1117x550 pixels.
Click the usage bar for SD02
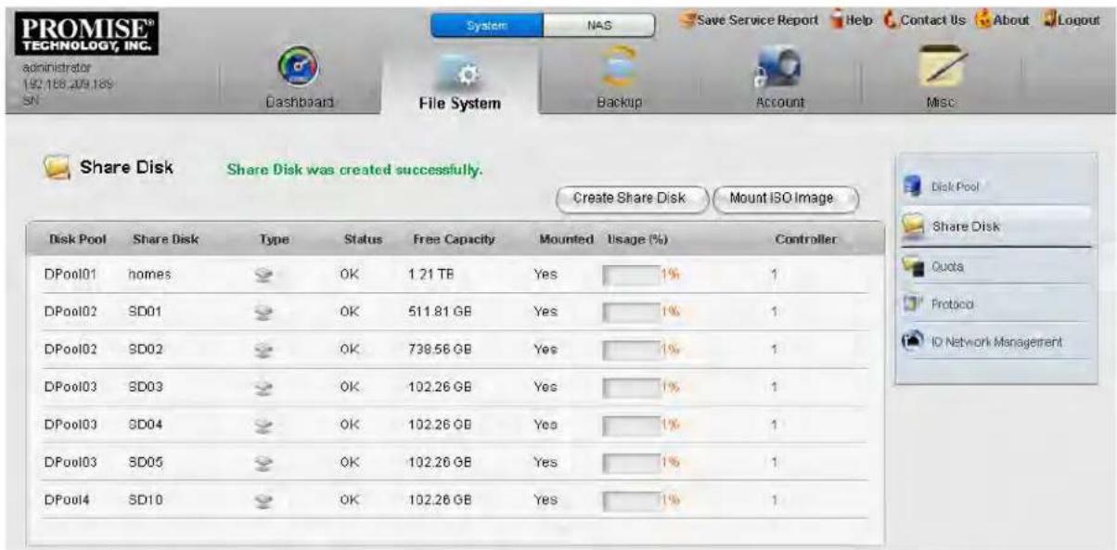coord(629,352)
